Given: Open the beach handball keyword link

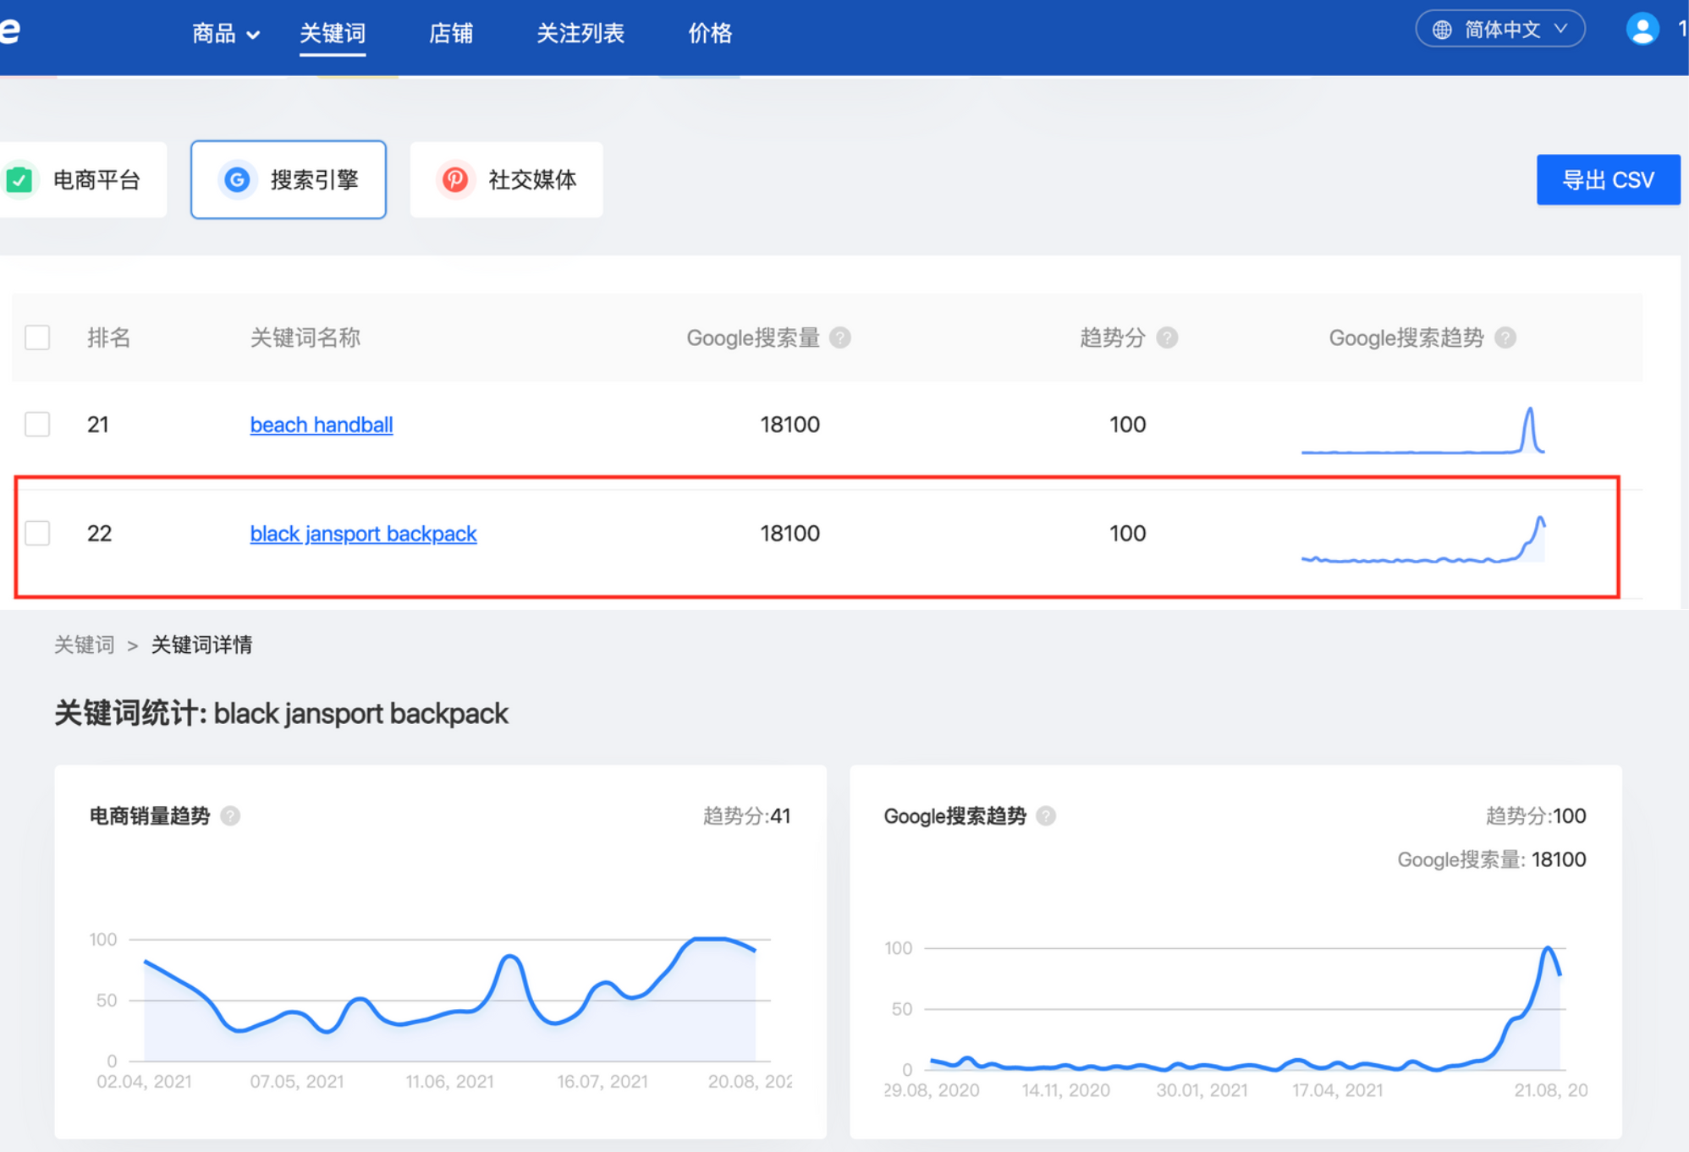Looking at the screenshot, I should pos(321,425).
